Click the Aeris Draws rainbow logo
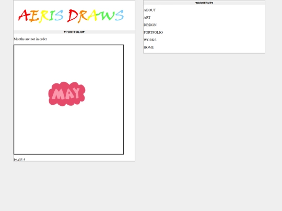The image size is (282, 211). 71,16
